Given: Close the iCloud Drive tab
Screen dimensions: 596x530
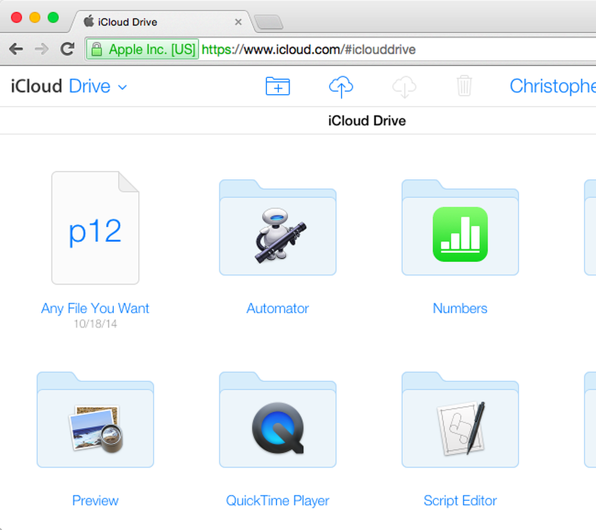Looking at the screenshot, I should tap(238, 22).
